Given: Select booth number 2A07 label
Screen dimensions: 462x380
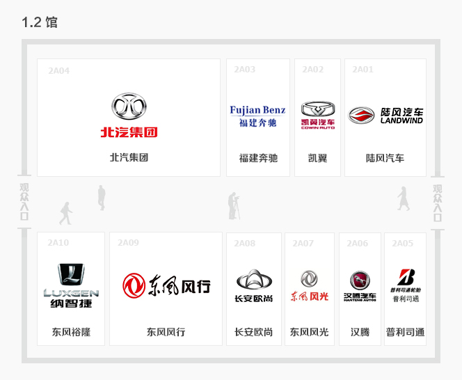Looking at the screenshot, I should 303,243.
